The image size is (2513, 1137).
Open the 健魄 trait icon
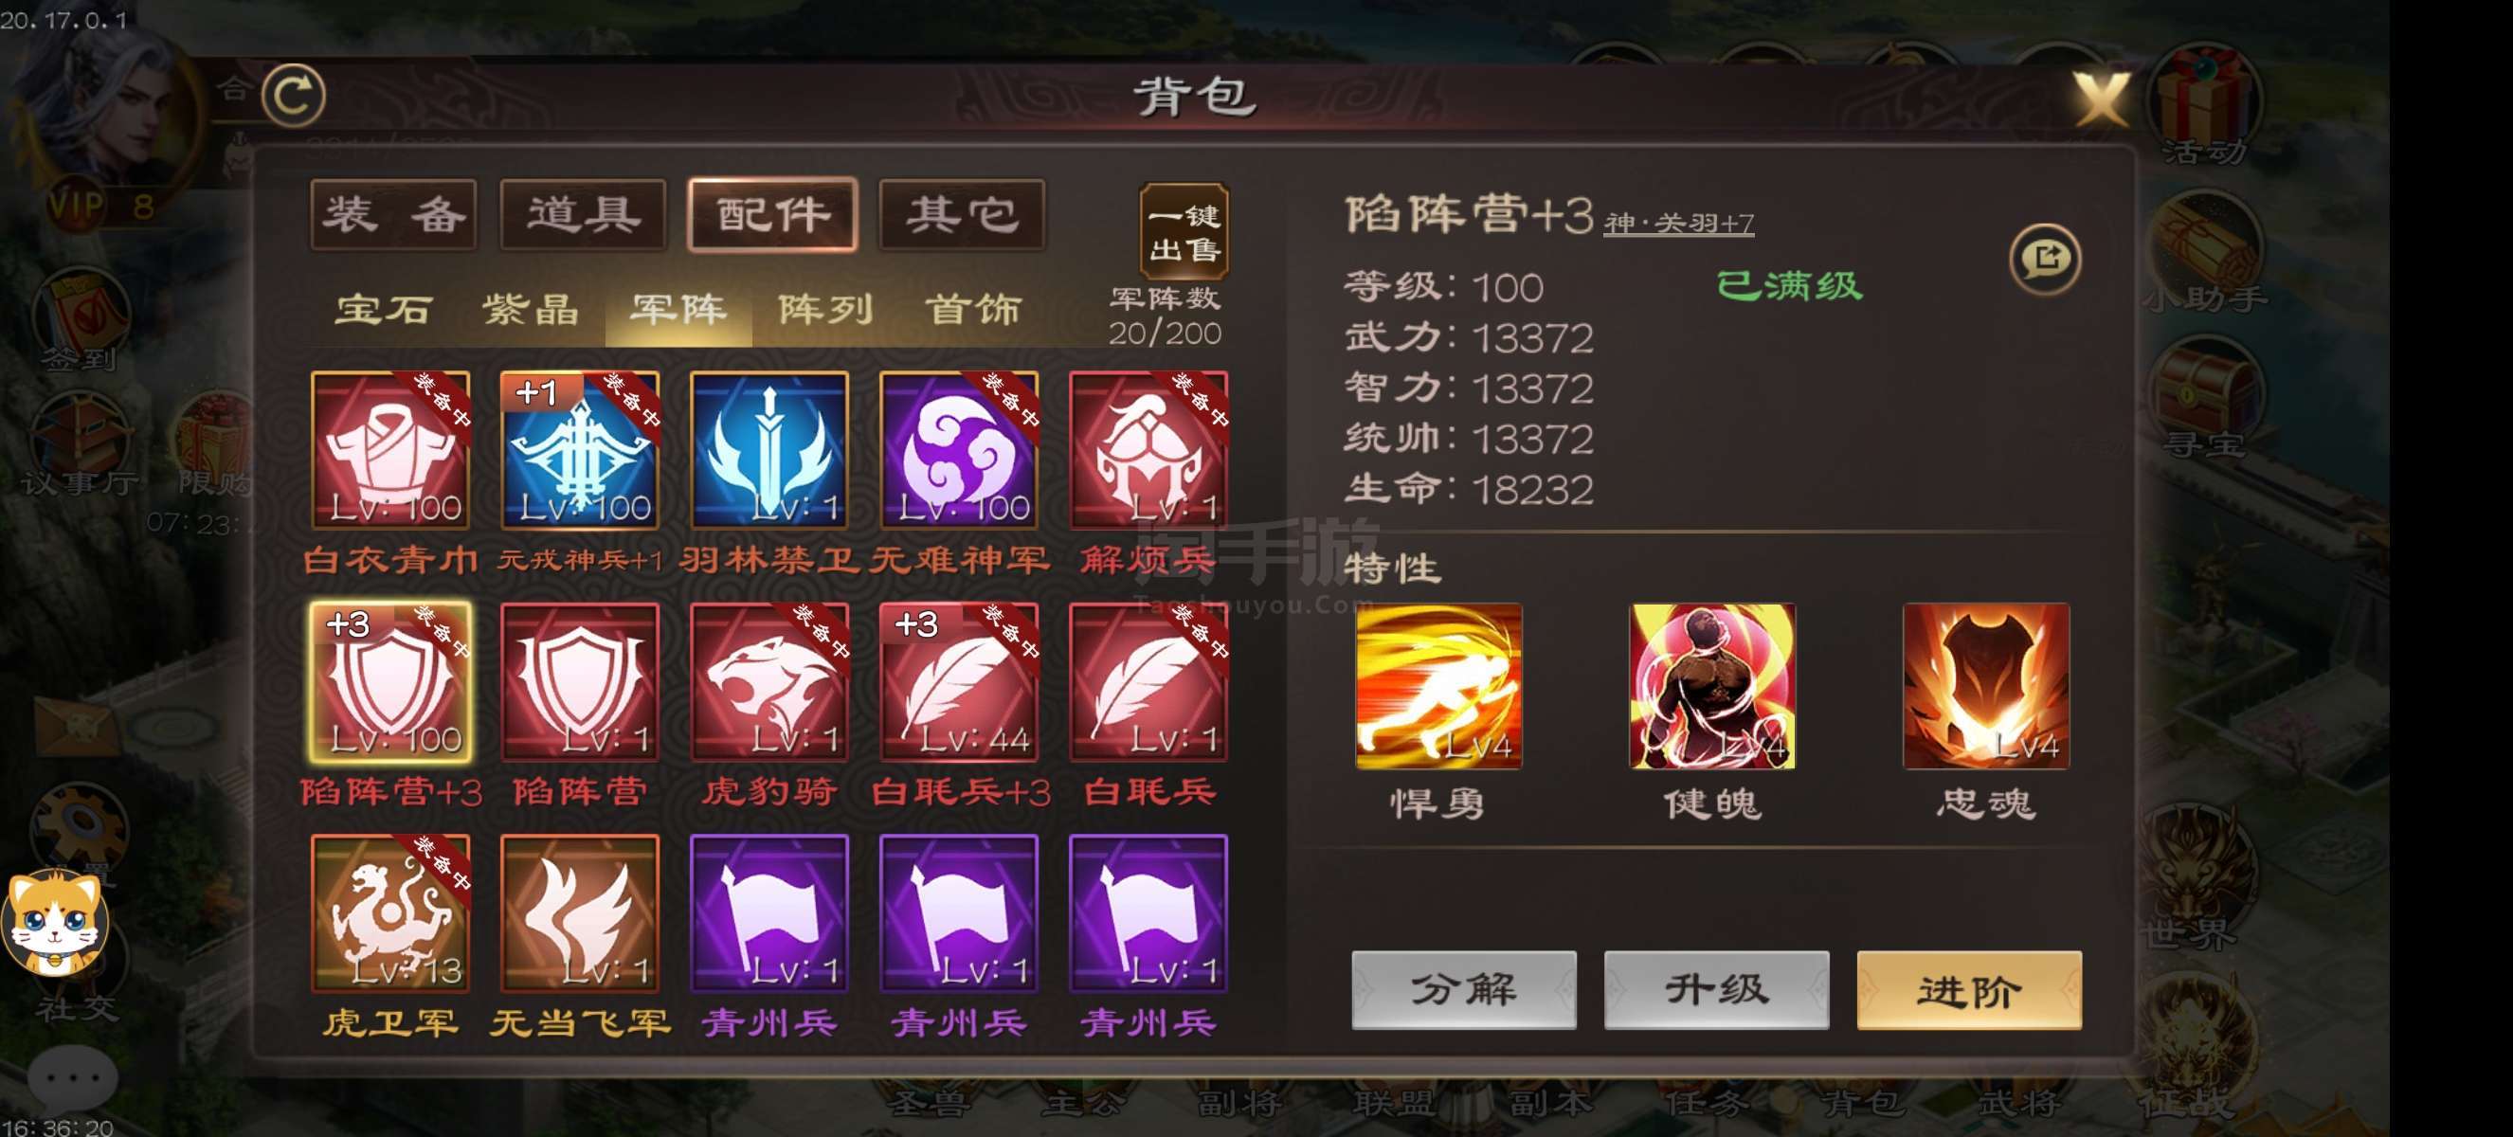click(x=1713, y=687)
